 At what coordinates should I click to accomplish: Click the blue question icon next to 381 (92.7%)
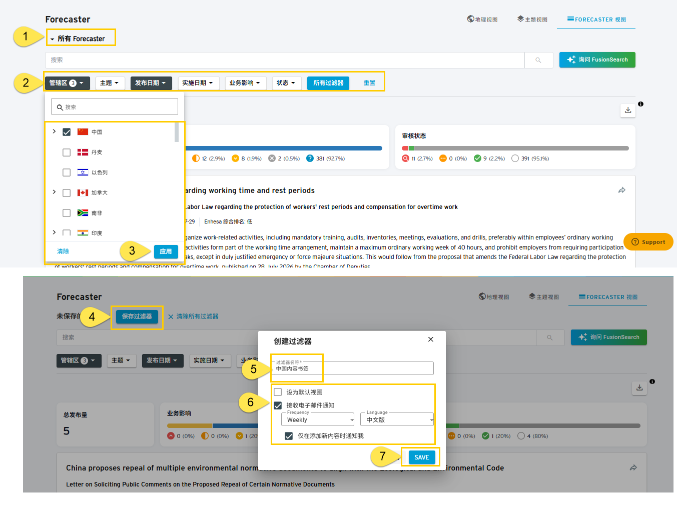pos(310,158)
